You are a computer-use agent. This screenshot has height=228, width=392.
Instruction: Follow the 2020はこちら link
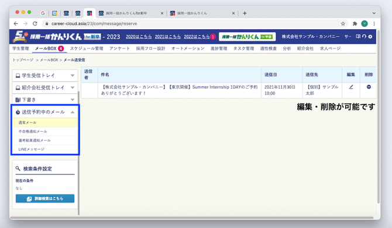[139, 37]
